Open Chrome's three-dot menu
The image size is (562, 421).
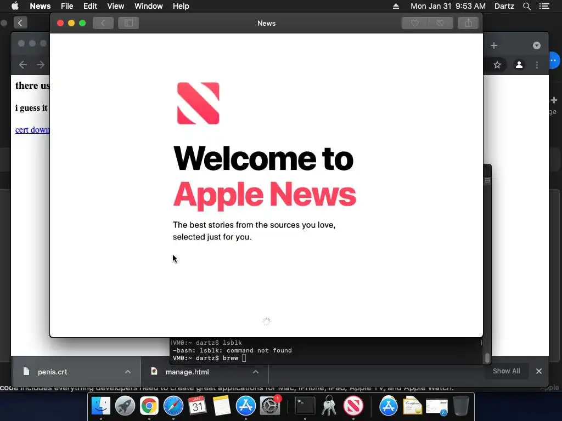pos(537,65)
